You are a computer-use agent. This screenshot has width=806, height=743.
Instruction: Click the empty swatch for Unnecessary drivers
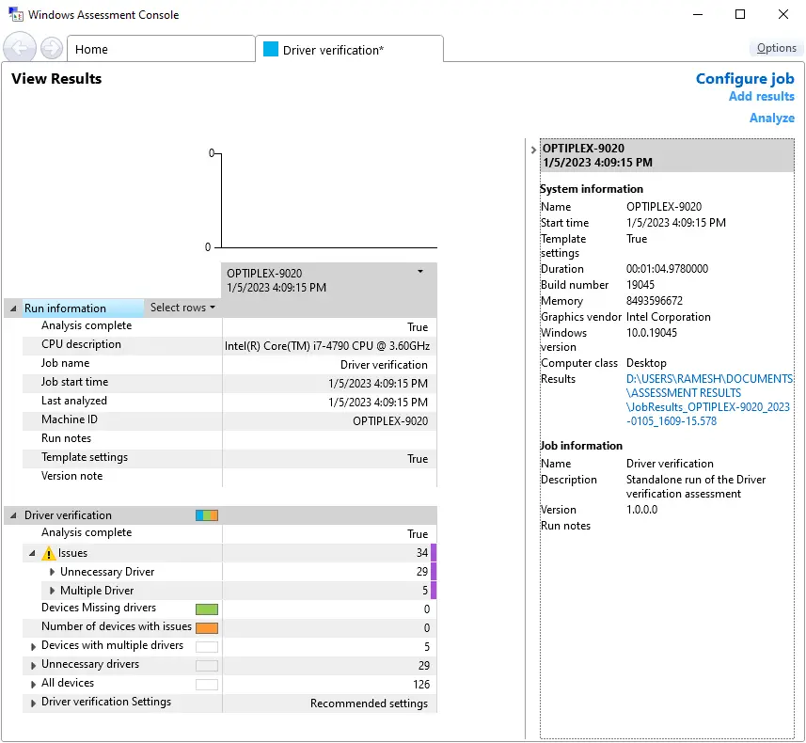coord(207,666)
